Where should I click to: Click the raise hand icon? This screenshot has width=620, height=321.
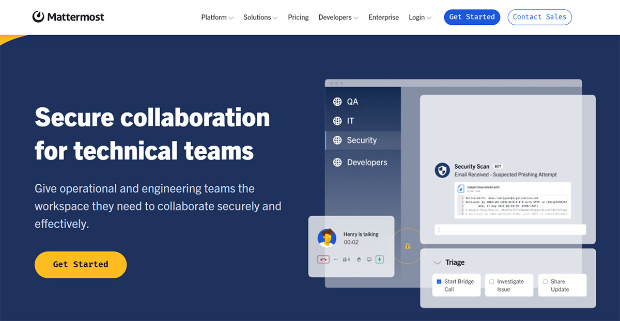[x=358, y=259]
